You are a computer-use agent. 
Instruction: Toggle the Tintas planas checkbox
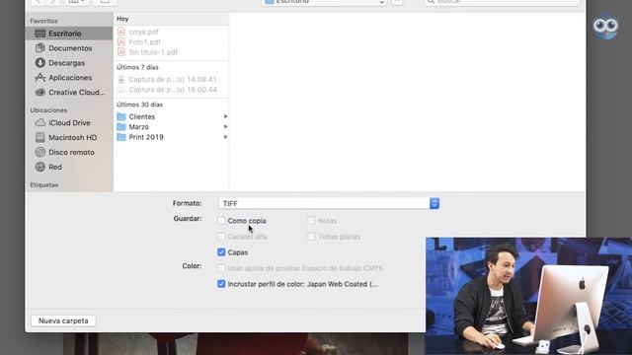tap(311, 237)
